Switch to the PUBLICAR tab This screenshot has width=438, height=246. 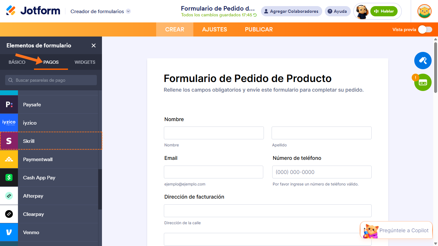coord(259,29)
